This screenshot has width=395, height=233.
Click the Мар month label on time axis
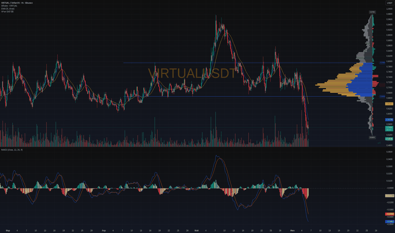click(8, 230)
